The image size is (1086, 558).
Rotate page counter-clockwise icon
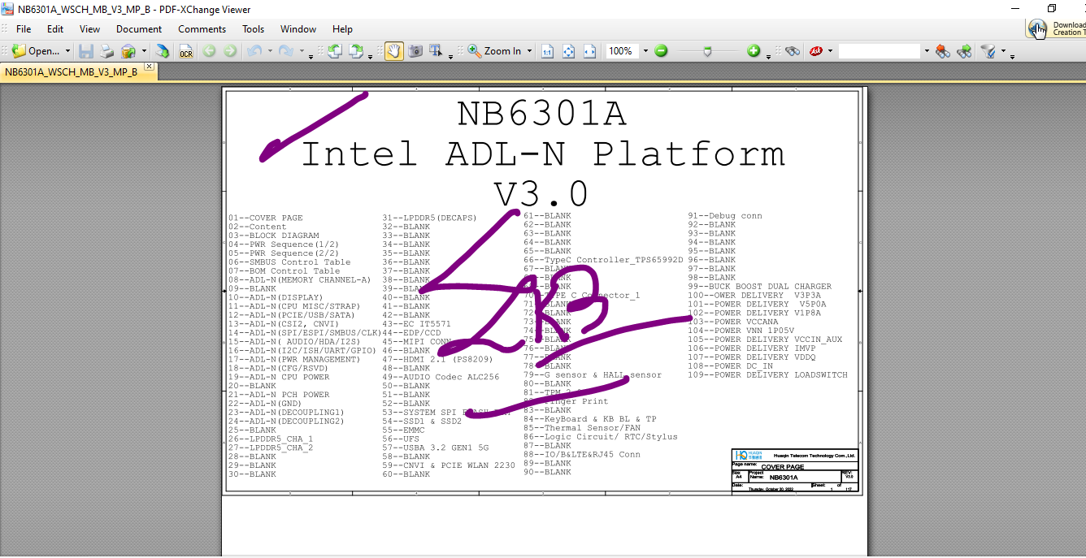[x=335, y=51]
